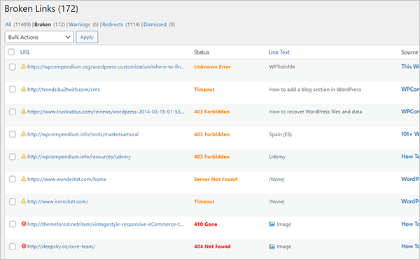The image size is (420, 260).
Task: Open the Bulk Actions dropdown
Action: tap(38, 37)
